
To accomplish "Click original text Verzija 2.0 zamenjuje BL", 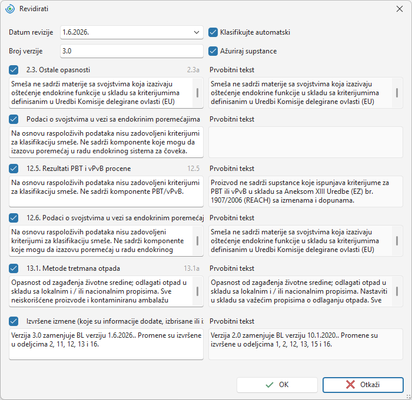I will tap(305, 344).
